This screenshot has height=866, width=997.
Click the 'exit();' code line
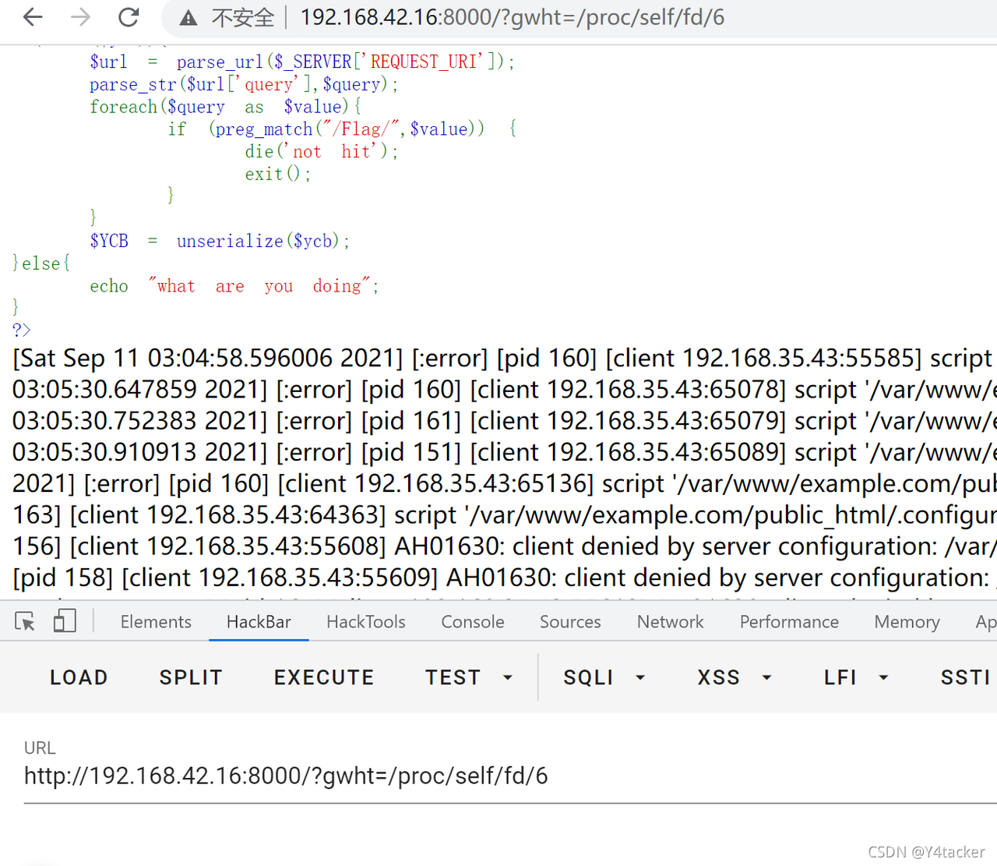[x=278, y=174]
